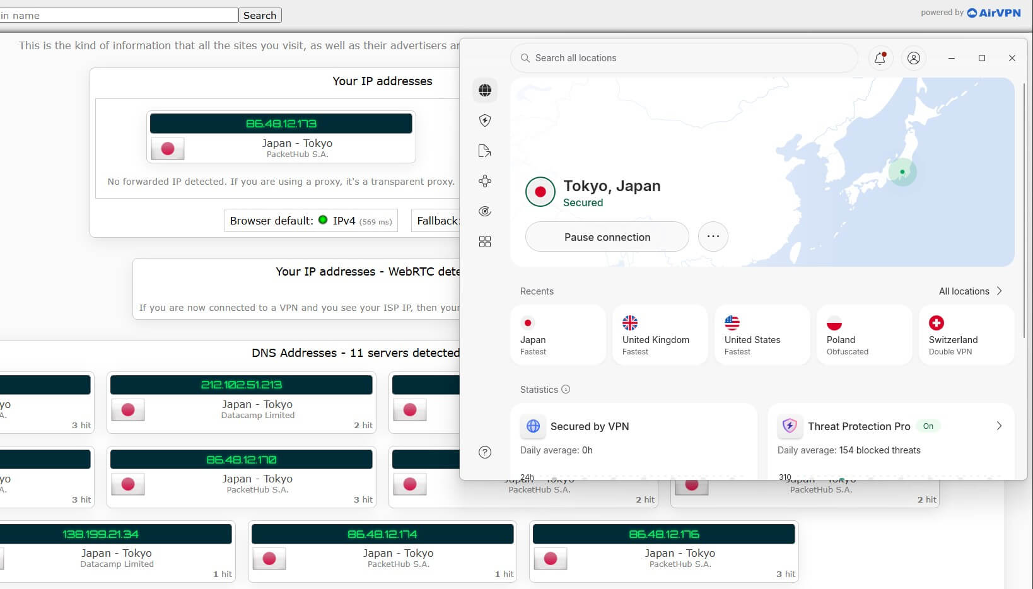
Task: Click the green IPv4 status indicator dot
Action: [323, 220]
